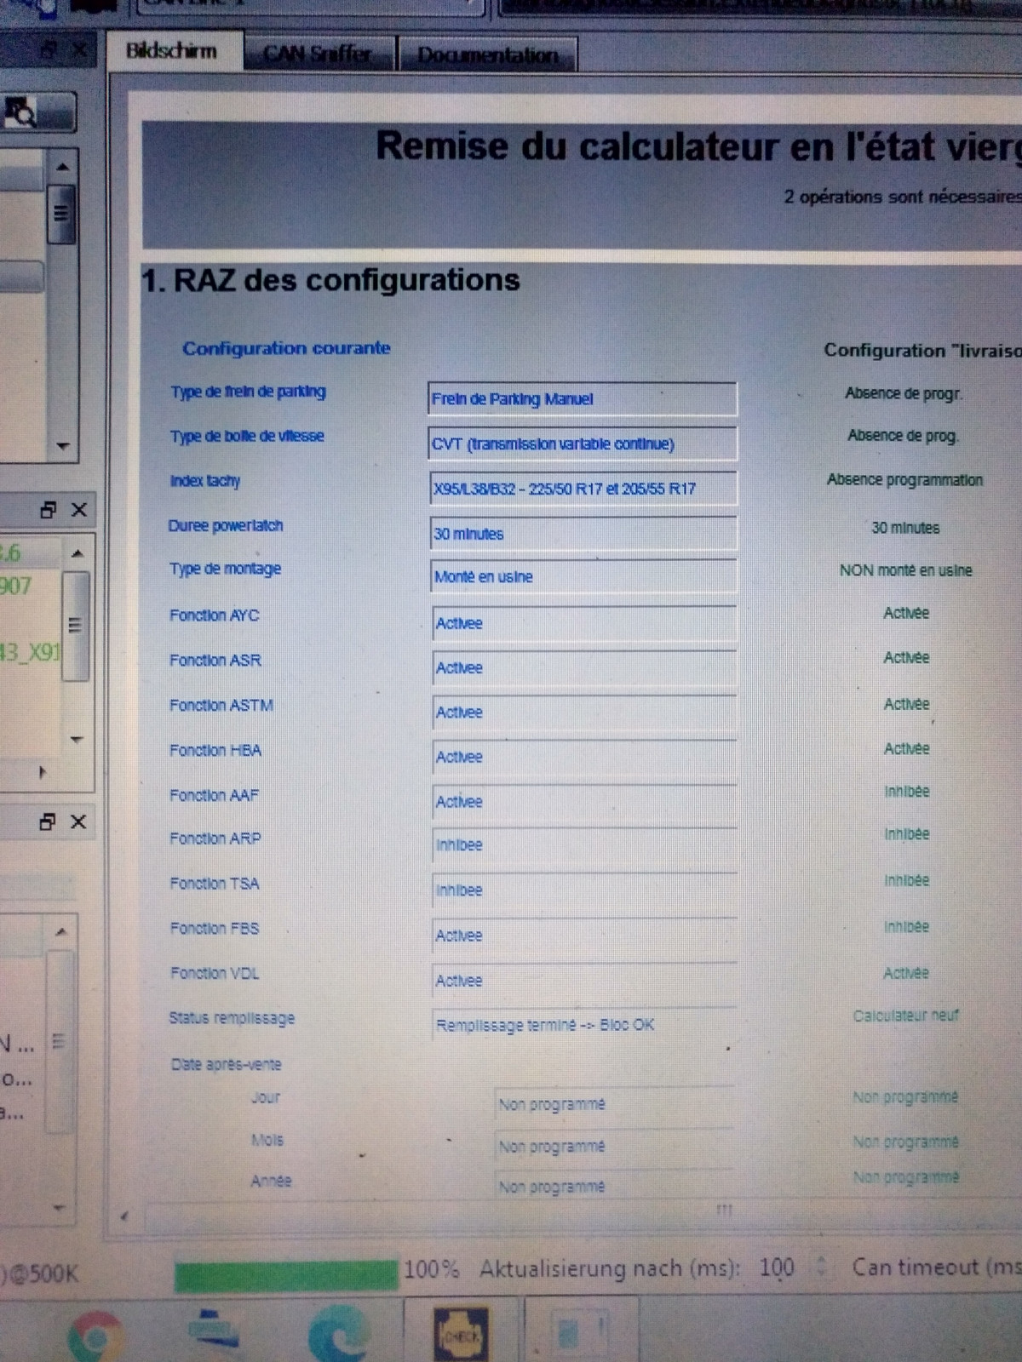Click the Année Non programmé field
The width and height of the screenshot is (1022, 1362).
614,1186
